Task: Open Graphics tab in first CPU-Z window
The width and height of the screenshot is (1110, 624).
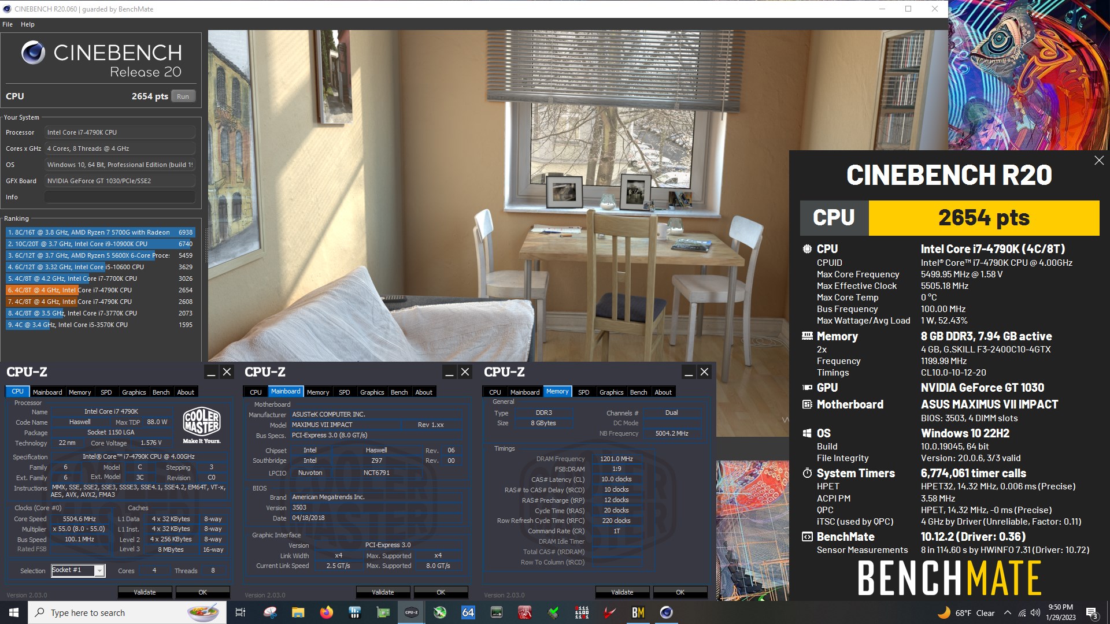Action: point(134,392)
